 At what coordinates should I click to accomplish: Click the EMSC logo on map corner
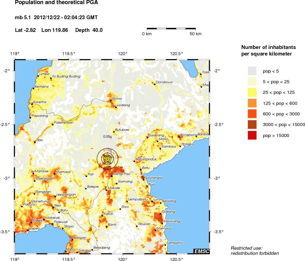point(202,251)
